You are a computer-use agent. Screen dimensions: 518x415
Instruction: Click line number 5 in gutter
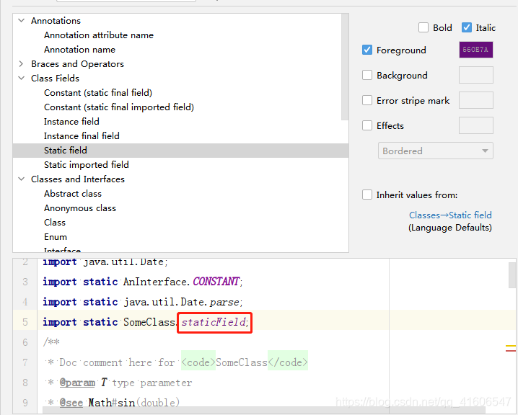(x=25, y=322)
